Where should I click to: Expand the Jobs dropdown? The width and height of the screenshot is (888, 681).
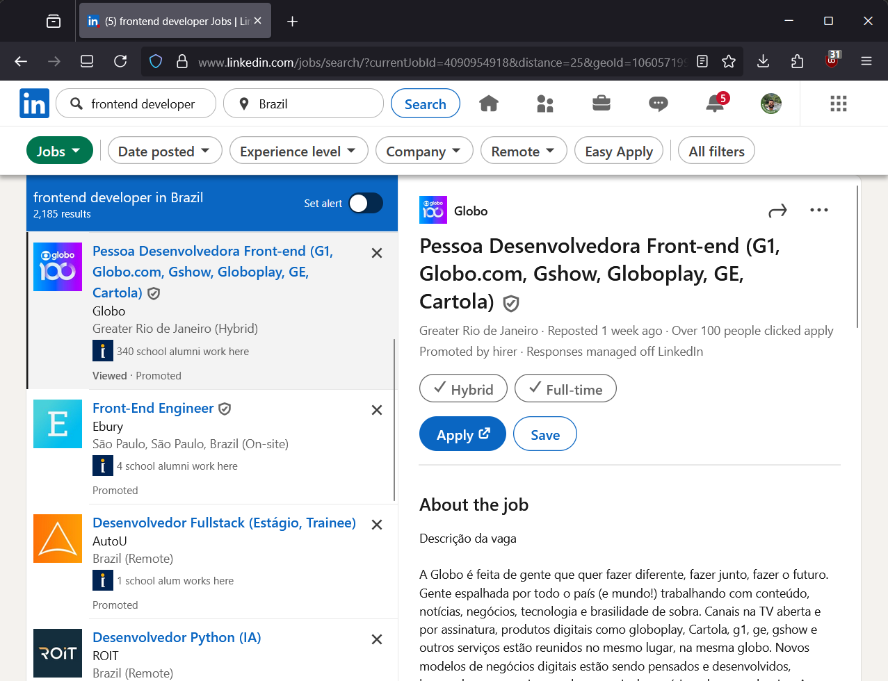[60, 151]
